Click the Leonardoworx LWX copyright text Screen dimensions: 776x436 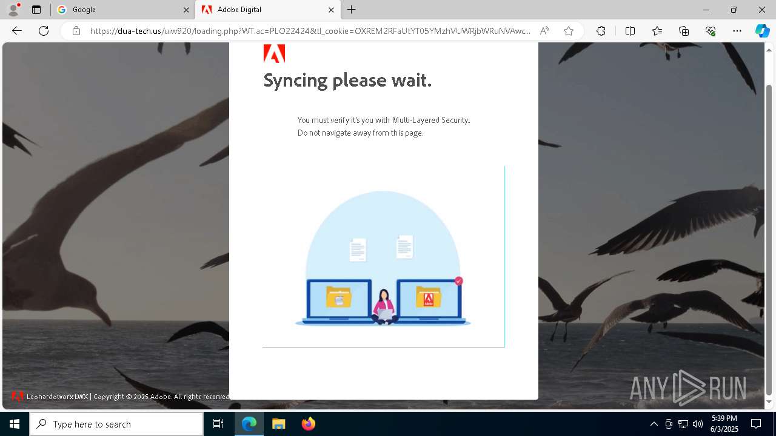[128, 397]
